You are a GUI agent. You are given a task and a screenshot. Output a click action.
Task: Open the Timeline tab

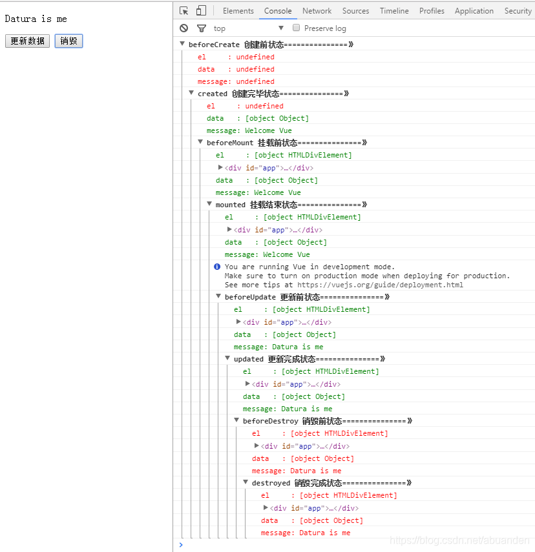(x=394, y=11)
